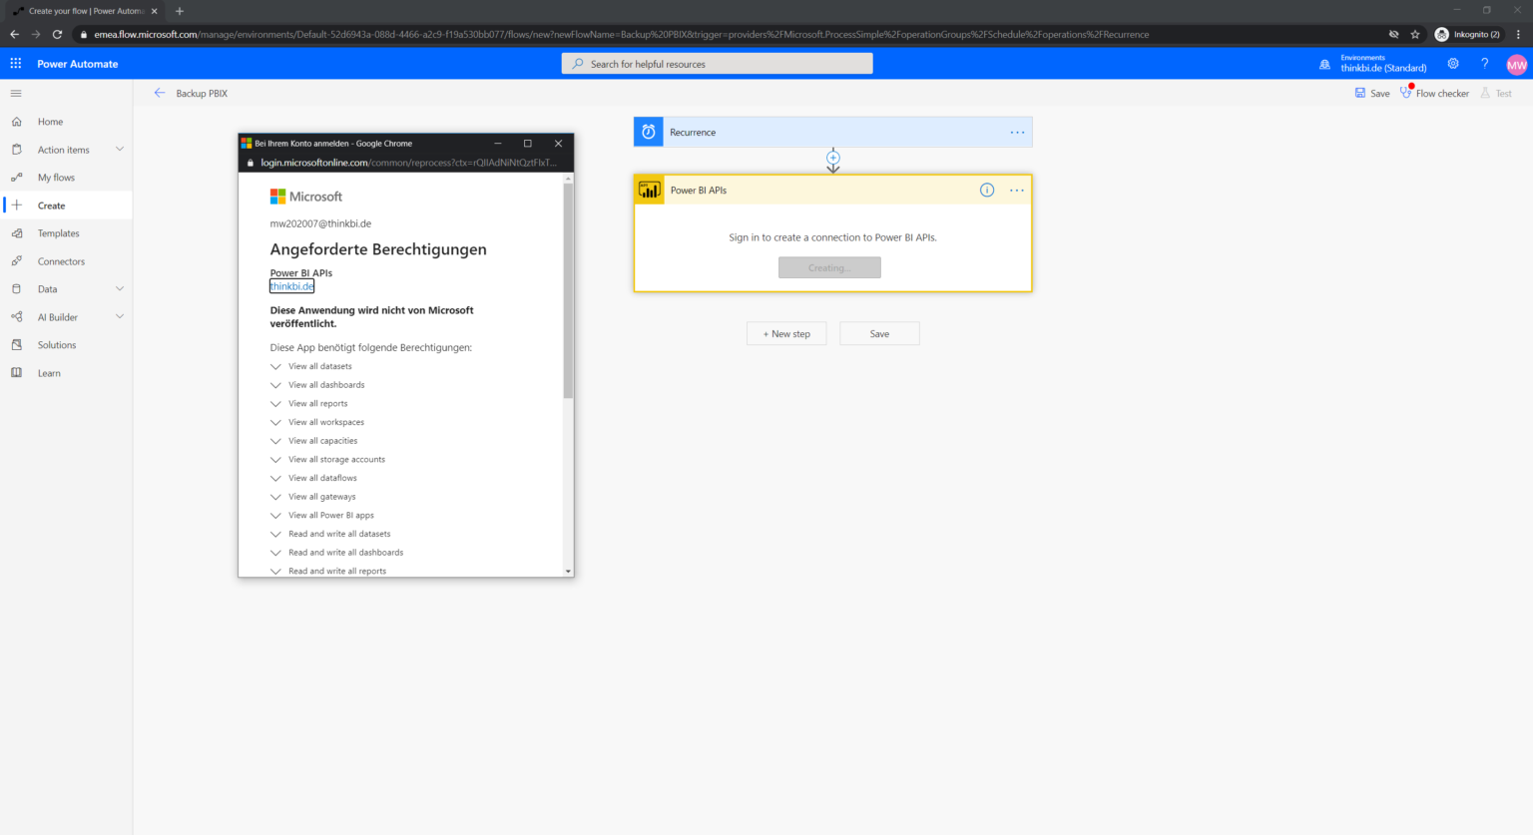Screen dimensions: 1533x835
Task: Go back using arrow next to Backup PBIX
Action: [159, 93]
